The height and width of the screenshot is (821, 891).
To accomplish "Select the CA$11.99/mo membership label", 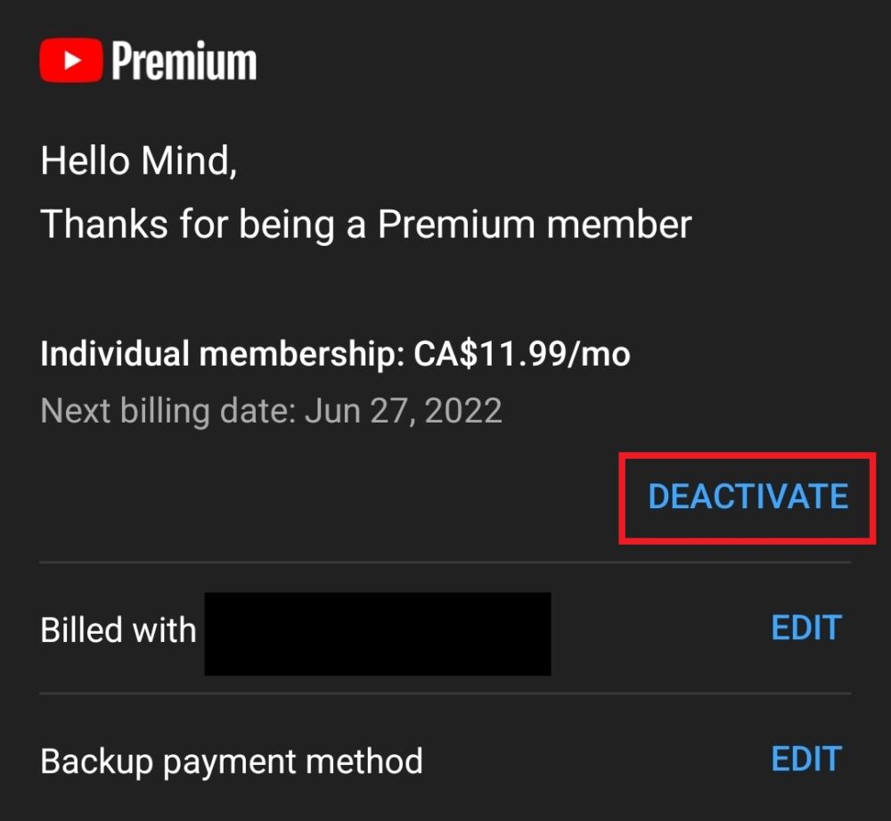I will click(522, 354).
